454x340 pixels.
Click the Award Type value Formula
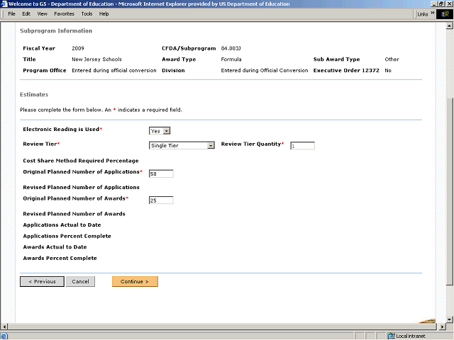point(231,59)
